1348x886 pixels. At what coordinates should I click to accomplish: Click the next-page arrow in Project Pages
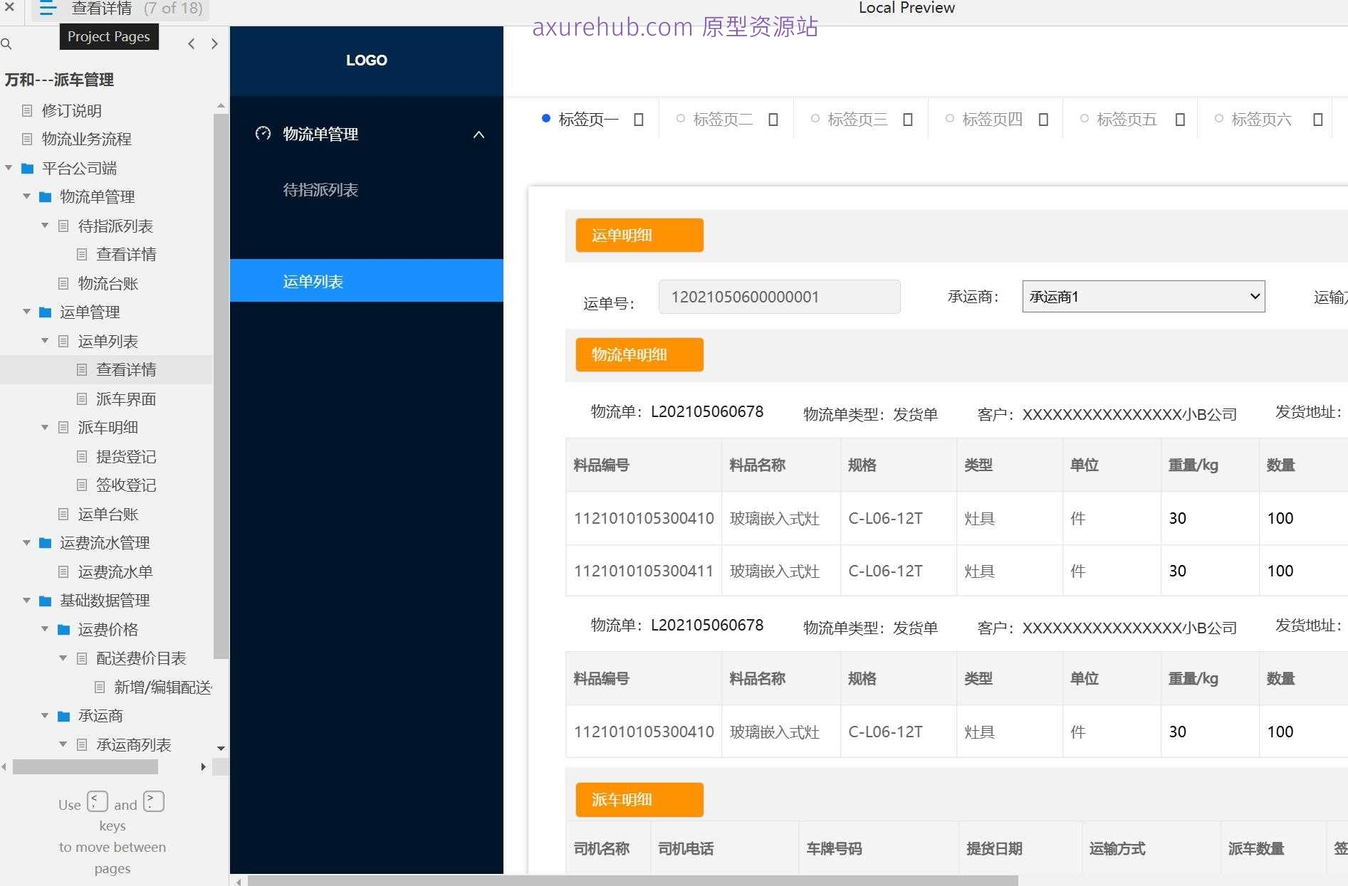(214, 43)
